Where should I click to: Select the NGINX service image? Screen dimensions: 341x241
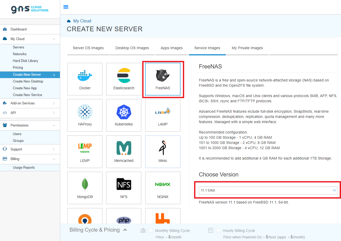[163, 188]
